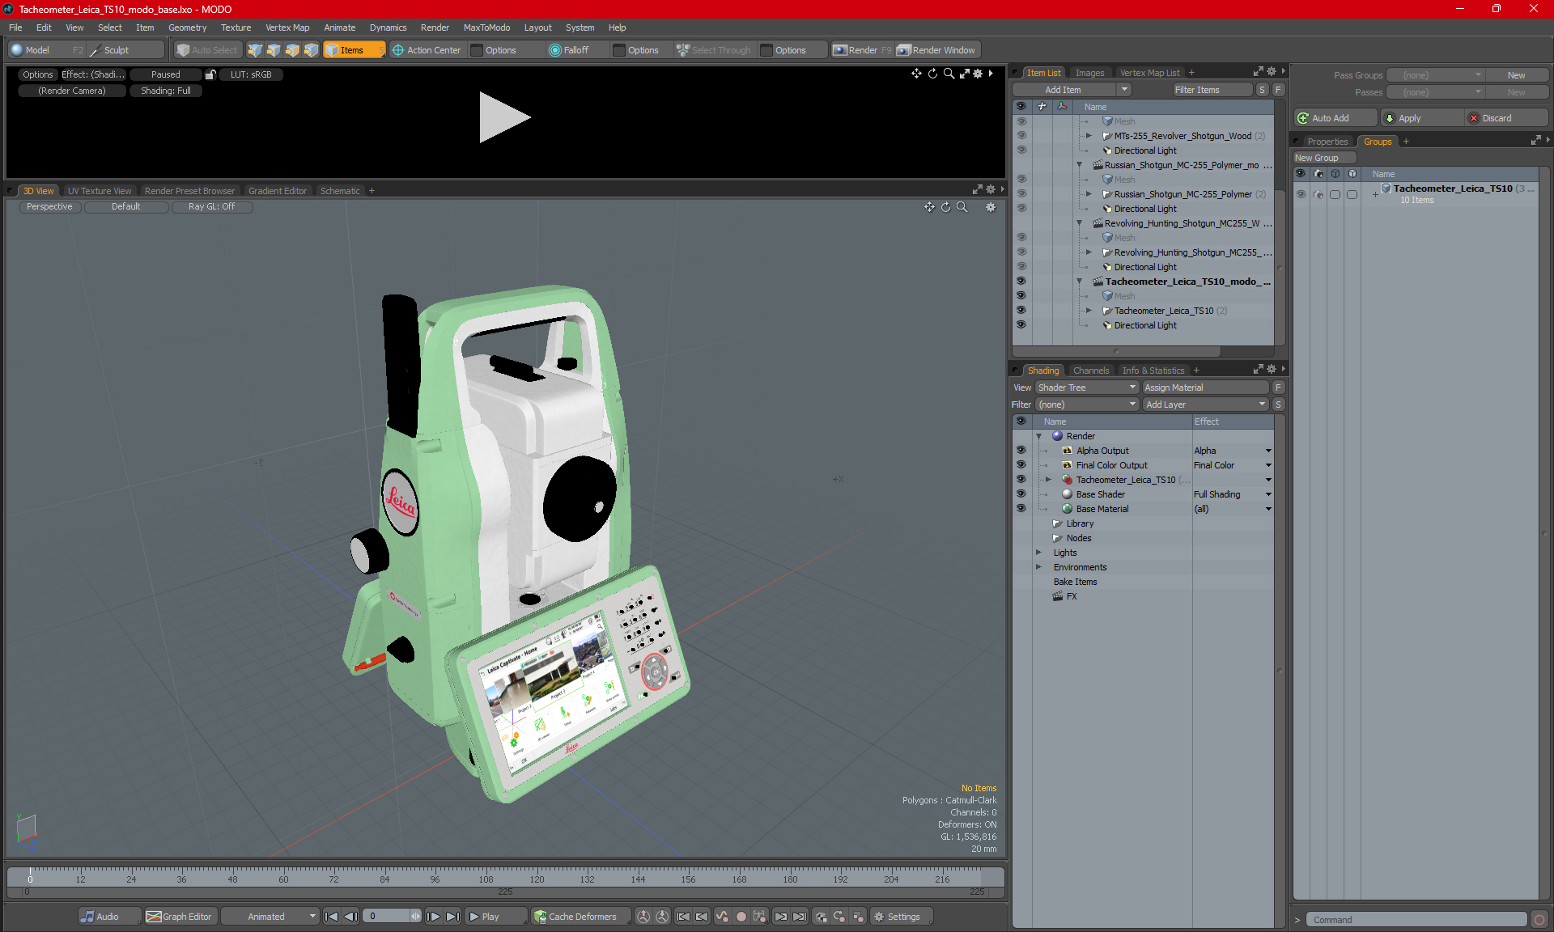Select Polygons selection mode cube icon
This screenshot has width=1554, height=932.
click(x=292, y=50)
